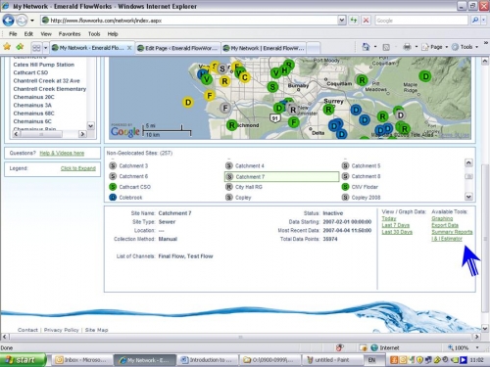Click the Feeds toolbar icon
The image size is (490, 367).
pyautogui.click(x=386, y=47)
